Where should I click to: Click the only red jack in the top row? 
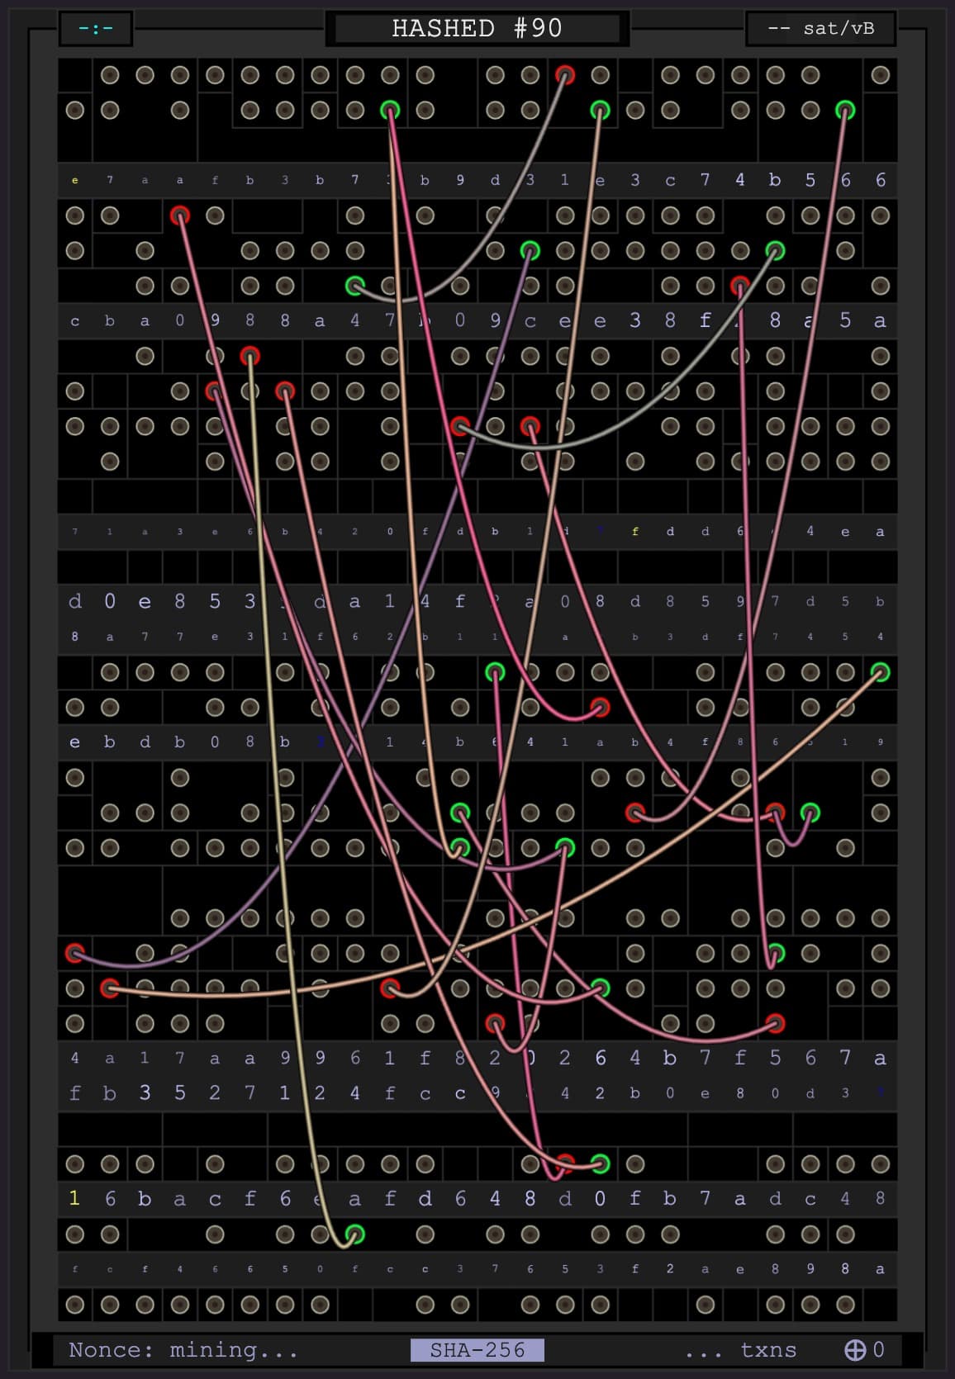pos(565,75)
